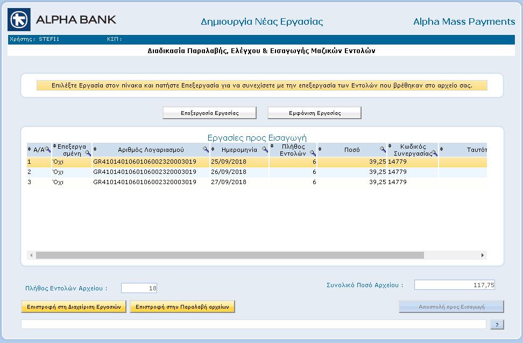Open the search magnifier for the Ποσό column

[383, 150]
